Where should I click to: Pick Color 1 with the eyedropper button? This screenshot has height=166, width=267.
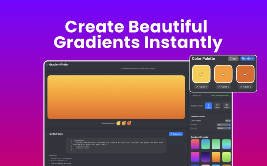coord(201,87)
